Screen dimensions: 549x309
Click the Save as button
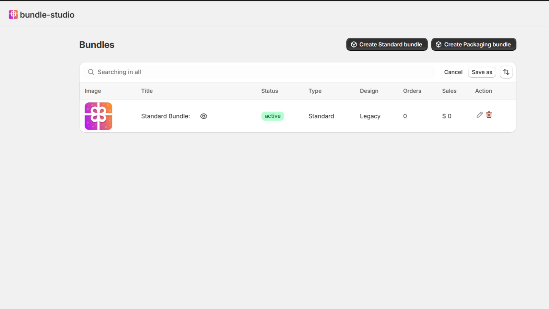pos(482,72)
